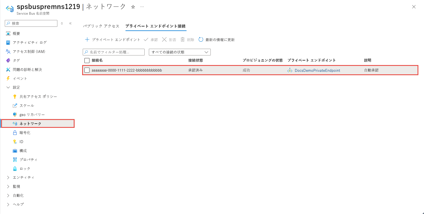Select connection name aaaaaaaa-0000-1111-2222-bbbbbbbbbbbb

click(127, 70)
